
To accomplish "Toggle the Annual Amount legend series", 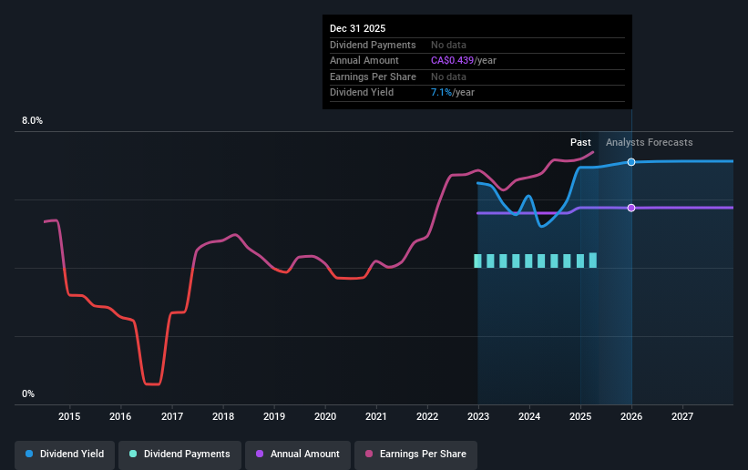I will tap(298, 454).
